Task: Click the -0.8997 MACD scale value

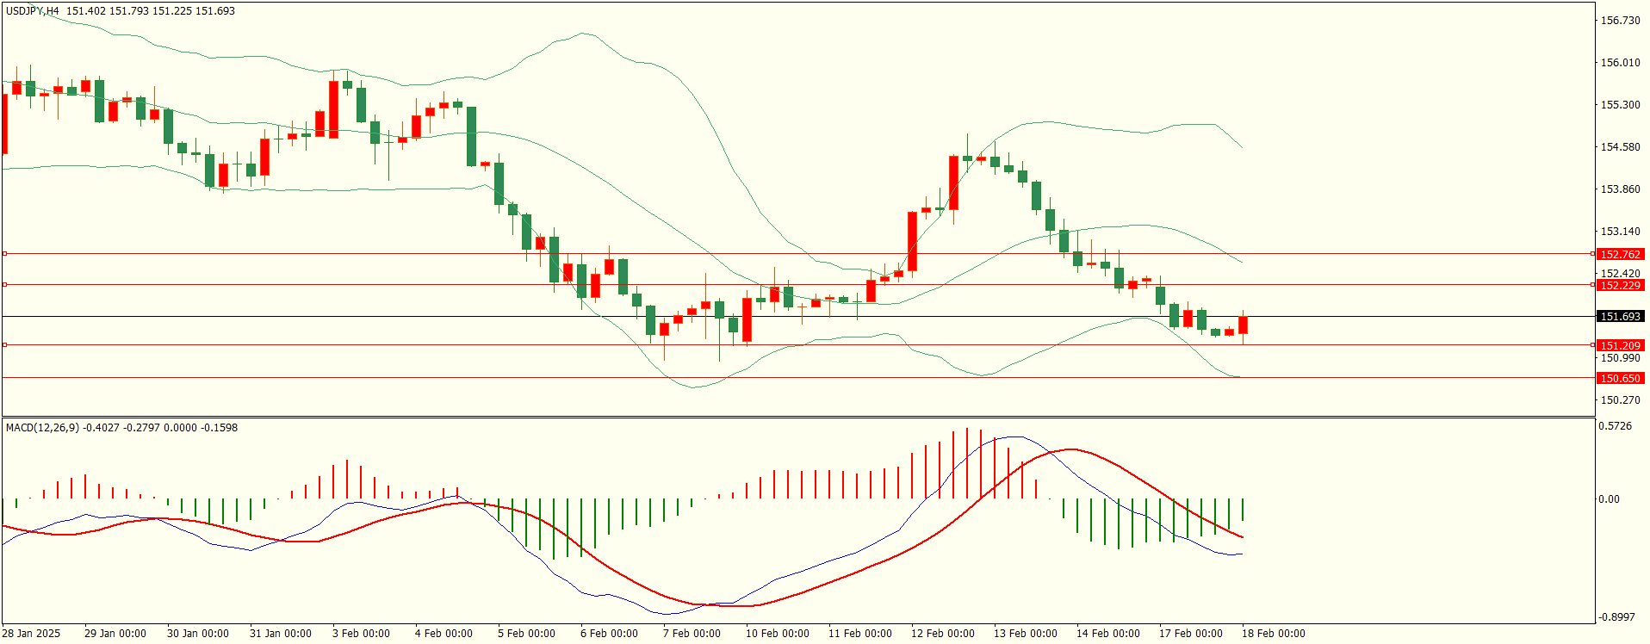Action: (1616, 617)
